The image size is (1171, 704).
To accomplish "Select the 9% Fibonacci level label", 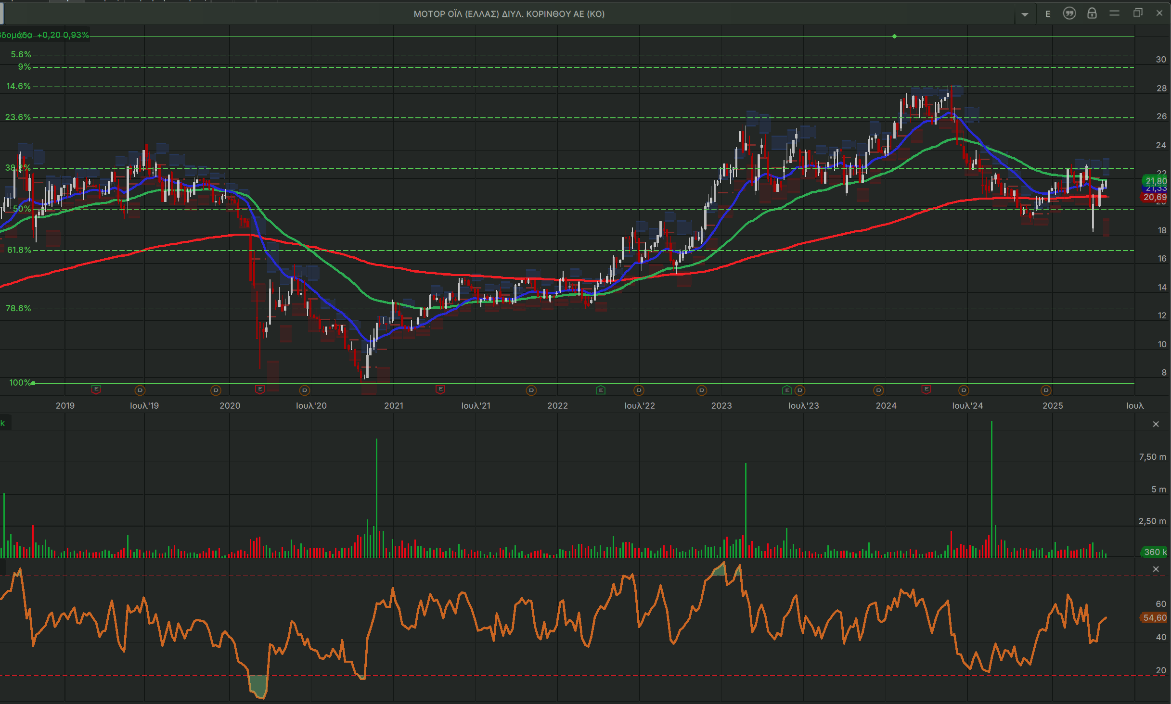I will (25, 67).
